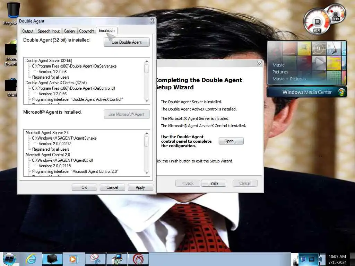The image size is (355, 266).
Task: Select Music in Media Center gadget
Action: (x=278, y=65)
